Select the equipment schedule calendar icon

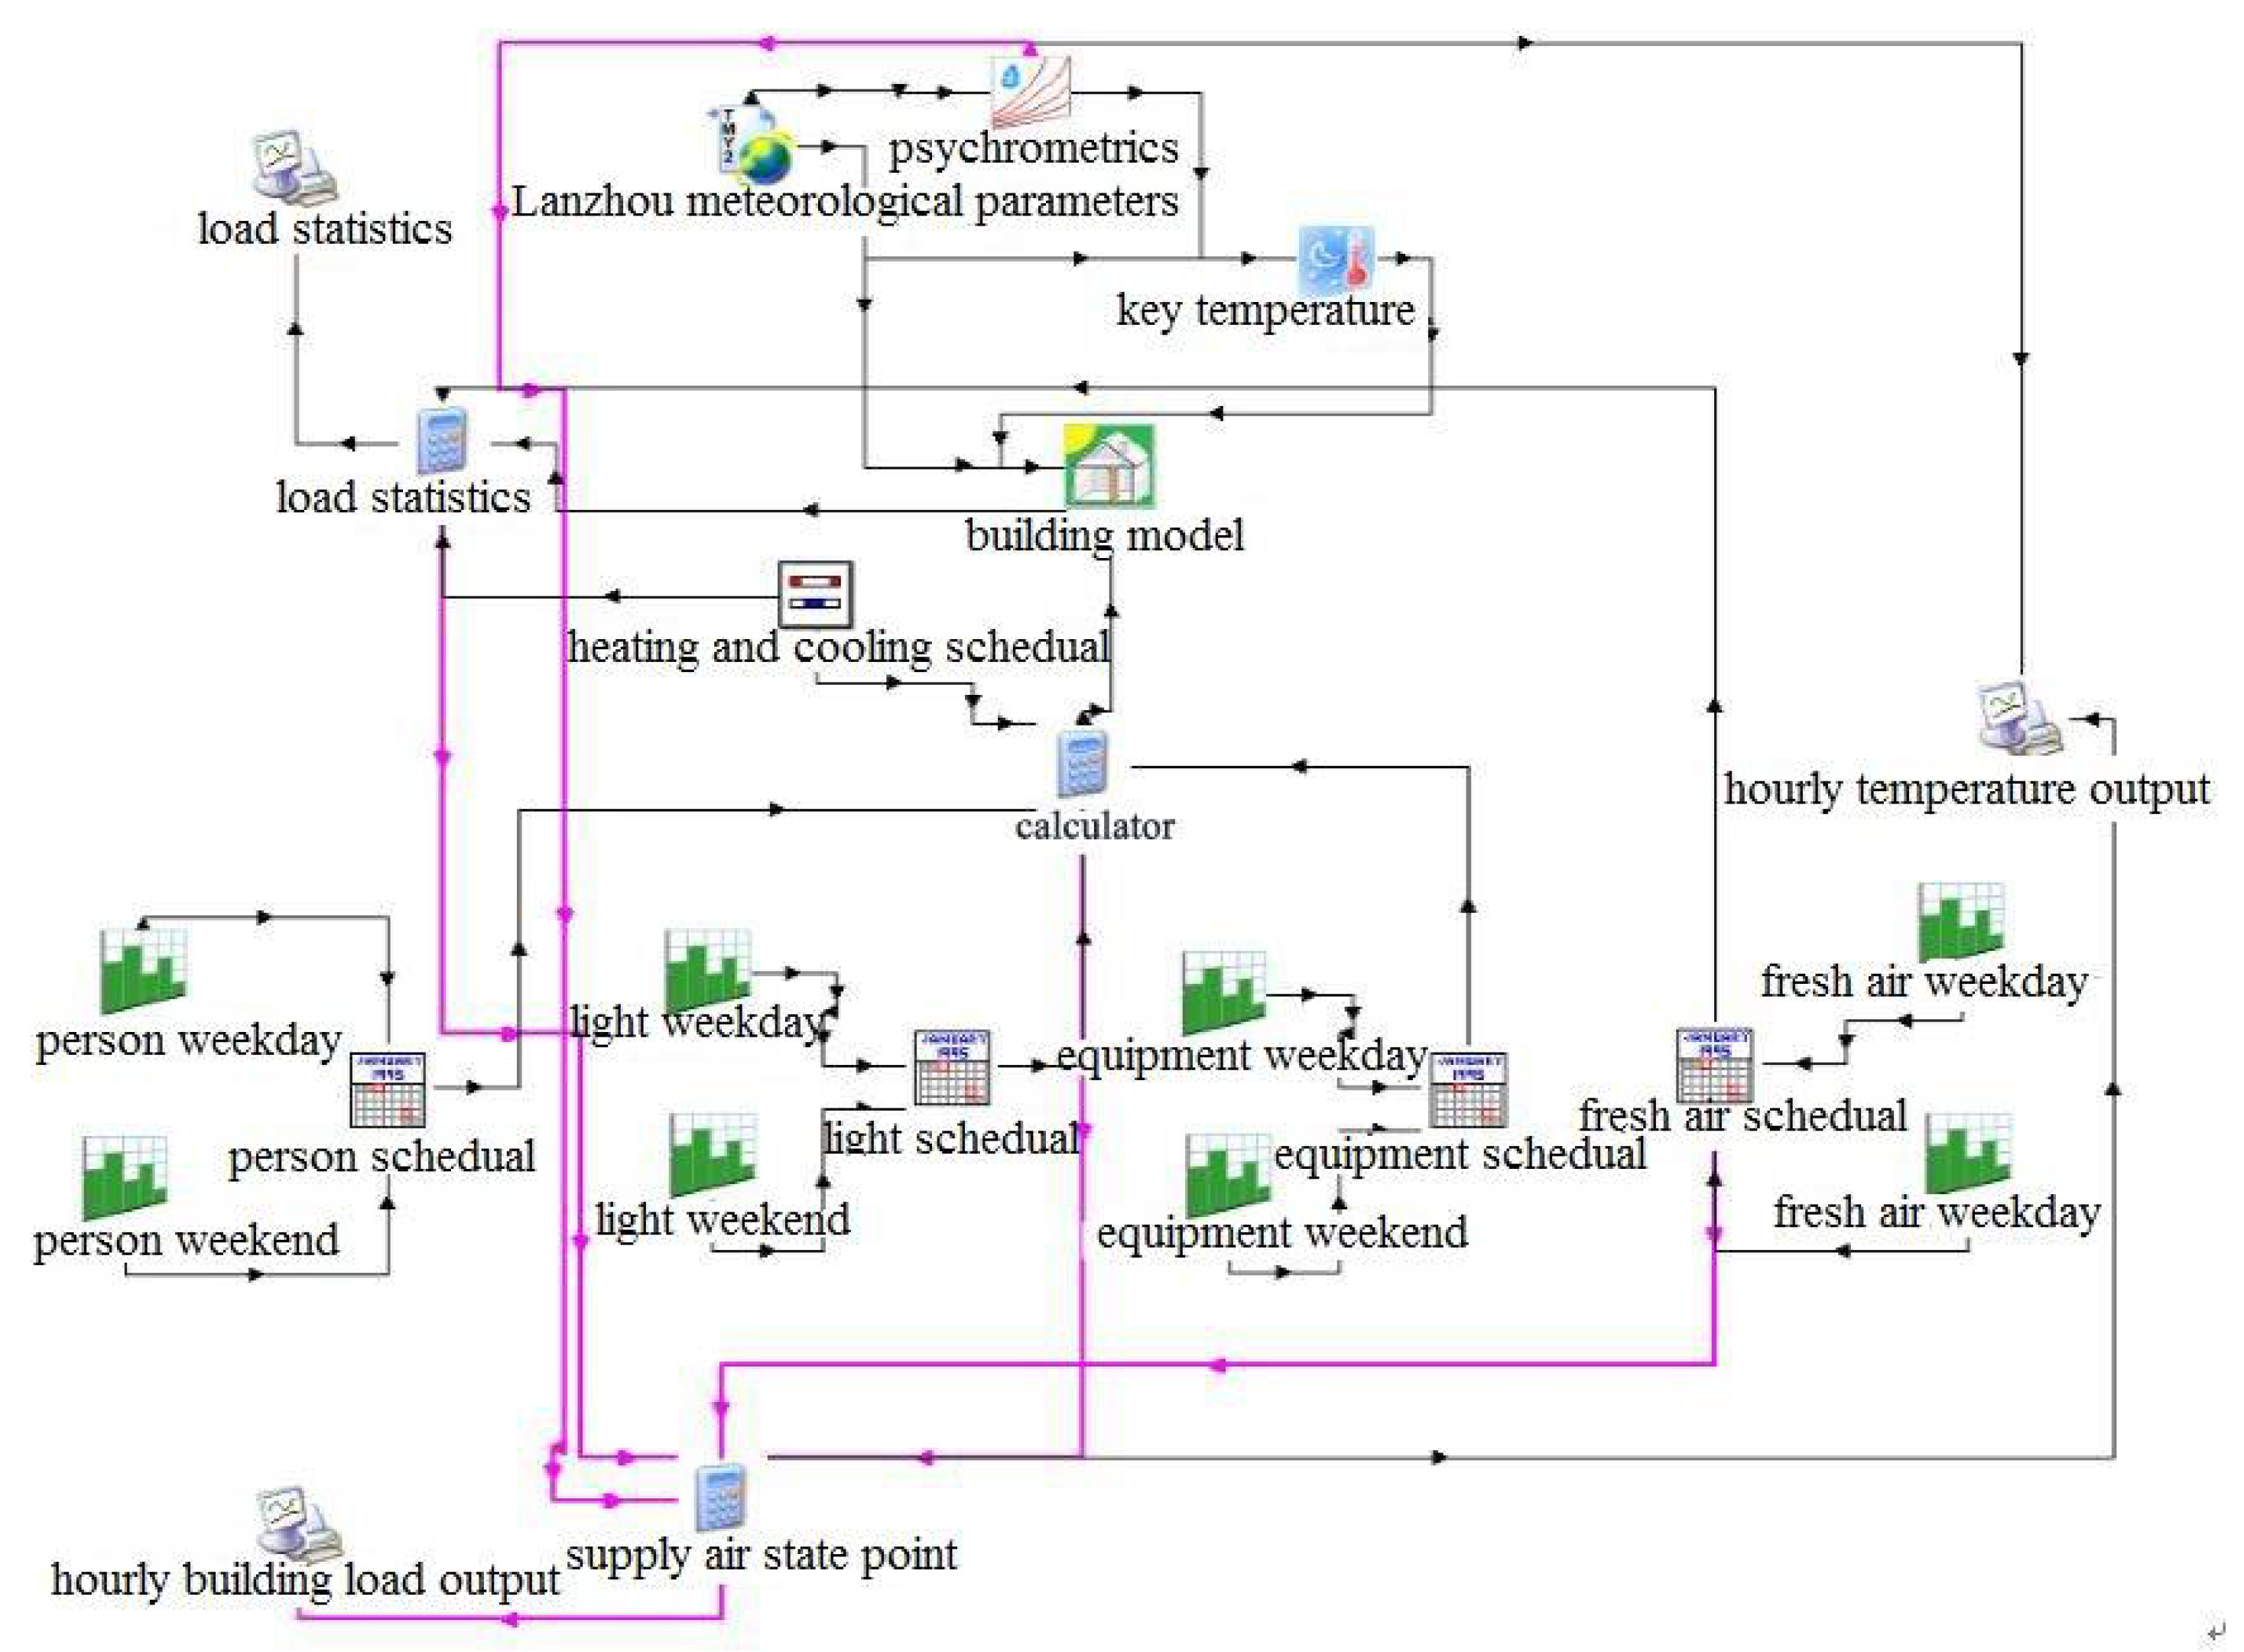click(x=1467, y=1089)
